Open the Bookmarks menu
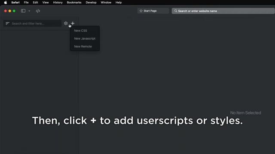This screenshot has height=154, width=275. click(74, 3)
